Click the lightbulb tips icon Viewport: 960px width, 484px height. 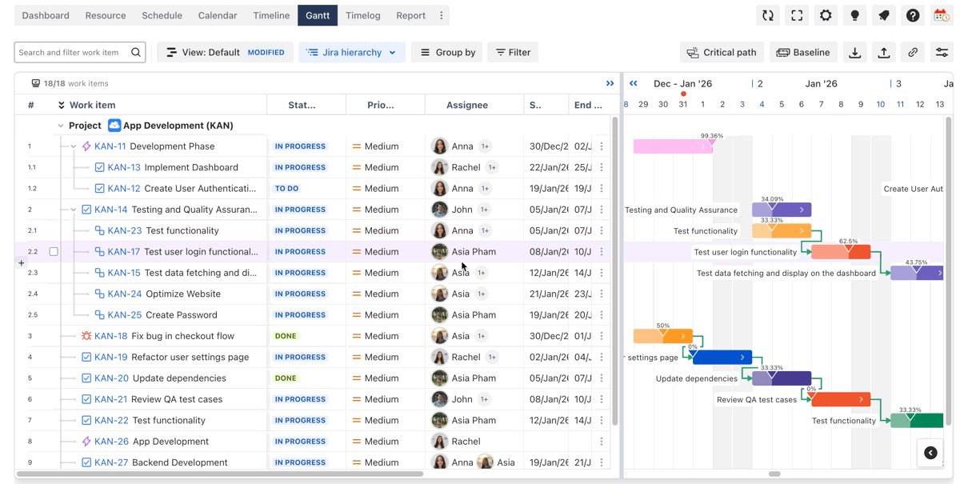(x=854, y=15)
